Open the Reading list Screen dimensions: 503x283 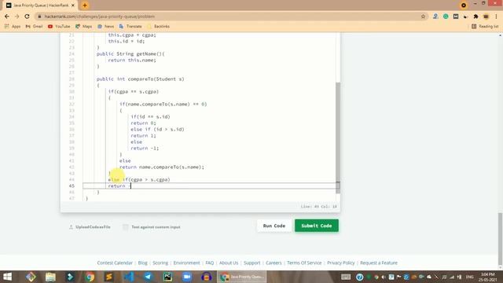point(485,26)
